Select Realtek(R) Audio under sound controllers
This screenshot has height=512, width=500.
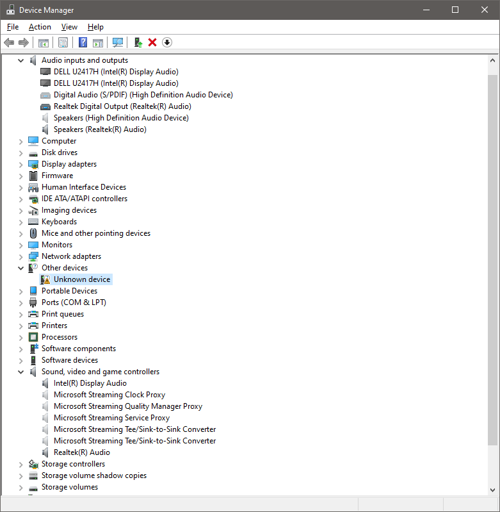(x=81, y=452)
